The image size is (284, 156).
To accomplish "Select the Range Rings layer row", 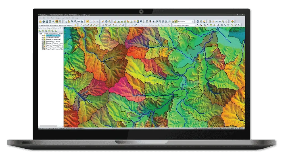I will 54,49.
